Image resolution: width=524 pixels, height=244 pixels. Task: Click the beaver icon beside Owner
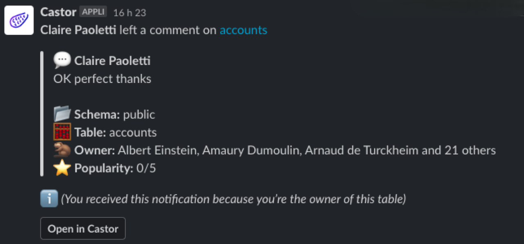pos(62,150)
